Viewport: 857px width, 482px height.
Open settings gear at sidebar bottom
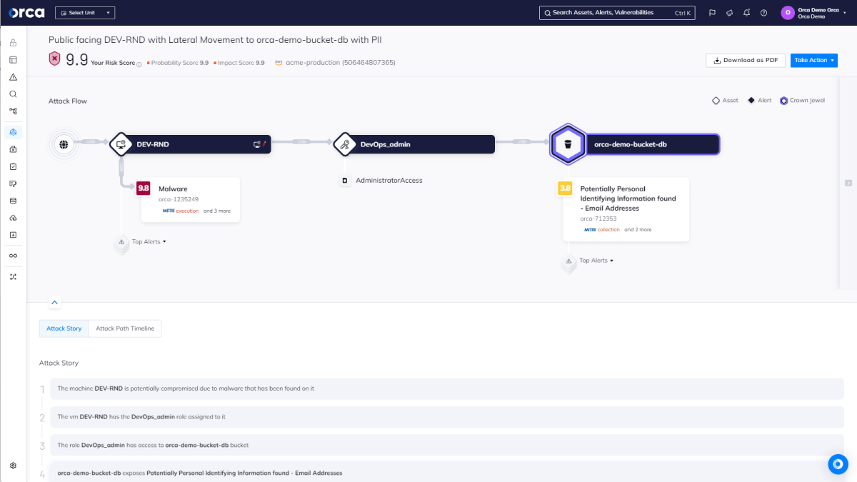tap(13, 466)
